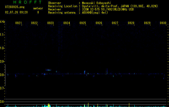Click the 0923 time marker
Image resolution: width=169 pixels, height=107 pixels.
(x=51, y=23)
